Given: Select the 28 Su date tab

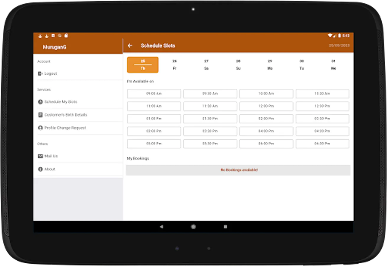Looking at the screenshot, I should pos(238,65).
